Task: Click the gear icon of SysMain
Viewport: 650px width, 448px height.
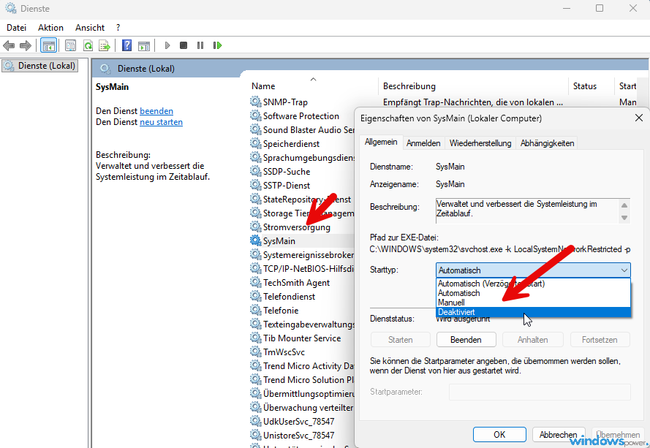Action: coord(255,240)
